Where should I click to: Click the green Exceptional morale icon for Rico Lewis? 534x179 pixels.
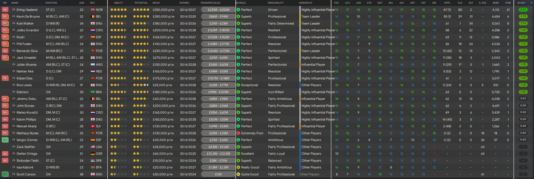click(x=238, y=85)
